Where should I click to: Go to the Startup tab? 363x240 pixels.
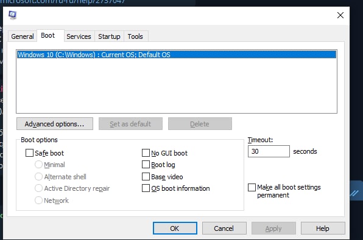pos(109,36)
